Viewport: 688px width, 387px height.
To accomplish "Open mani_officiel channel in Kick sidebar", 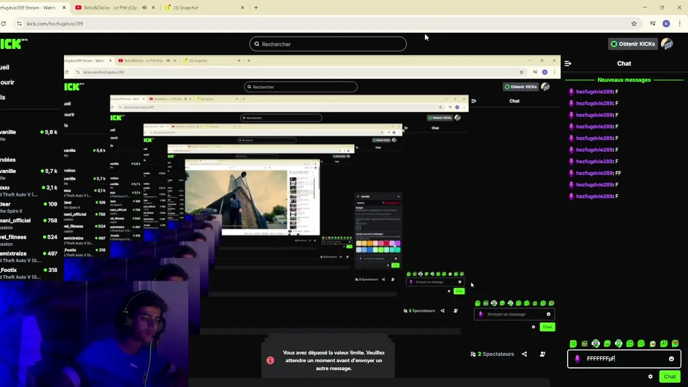I will pyautogui.click(x=28, y=224).
